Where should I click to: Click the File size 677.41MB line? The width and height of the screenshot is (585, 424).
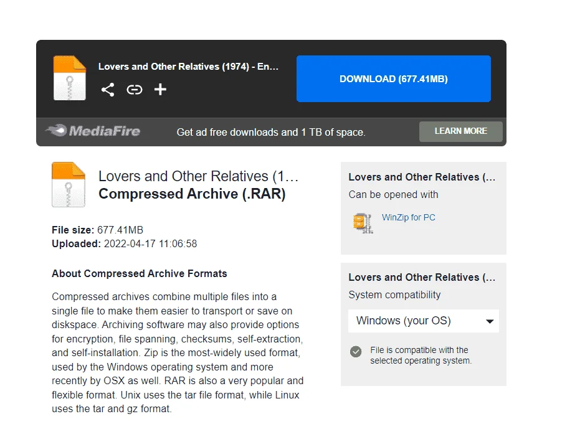[97, 230]
